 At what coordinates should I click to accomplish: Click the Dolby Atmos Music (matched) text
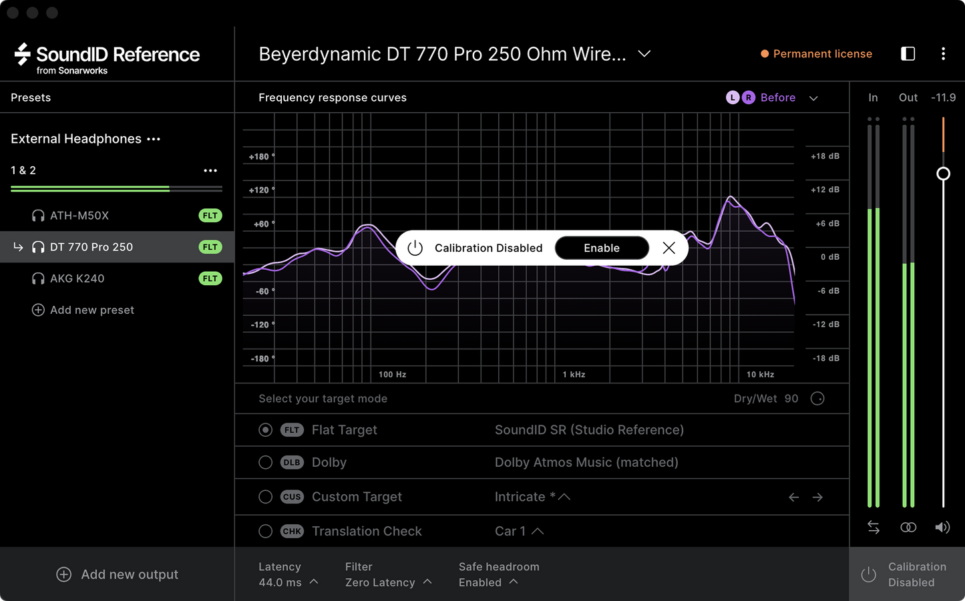click(586, 462)
